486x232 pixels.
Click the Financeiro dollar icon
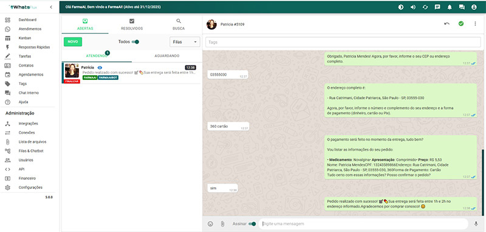coord(8,178)
